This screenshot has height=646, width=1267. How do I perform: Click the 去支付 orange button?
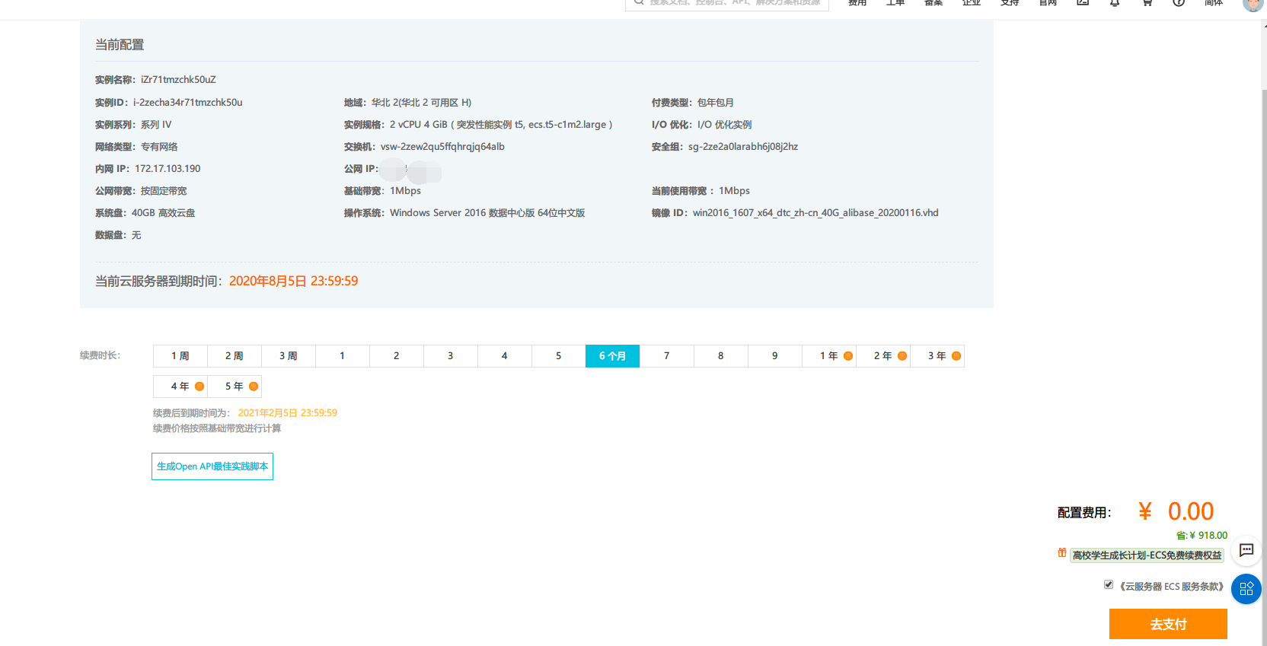click(1168, 624)
